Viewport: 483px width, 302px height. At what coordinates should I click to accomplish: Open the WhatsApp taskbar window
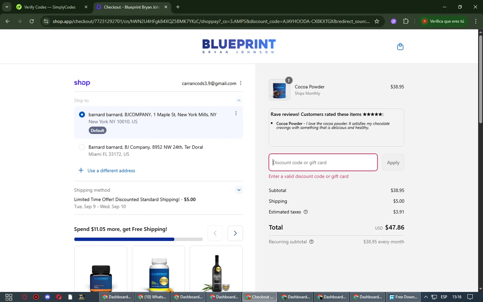point(152,297)
